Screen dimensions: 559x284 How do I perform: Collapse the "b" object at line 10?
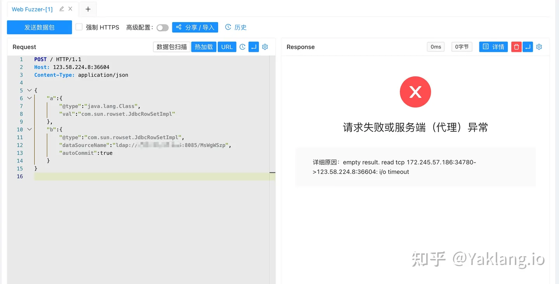click(29, 129)
